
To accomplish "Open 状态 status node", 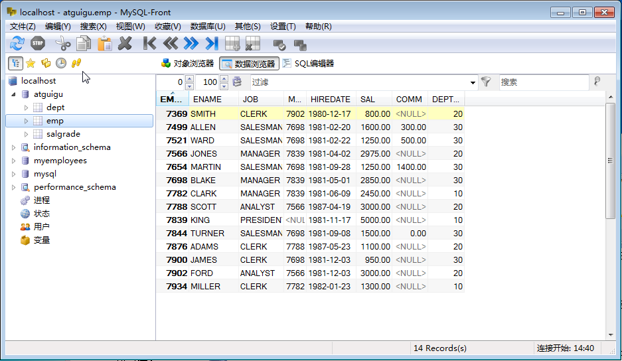I will click(x=42, y=214).
